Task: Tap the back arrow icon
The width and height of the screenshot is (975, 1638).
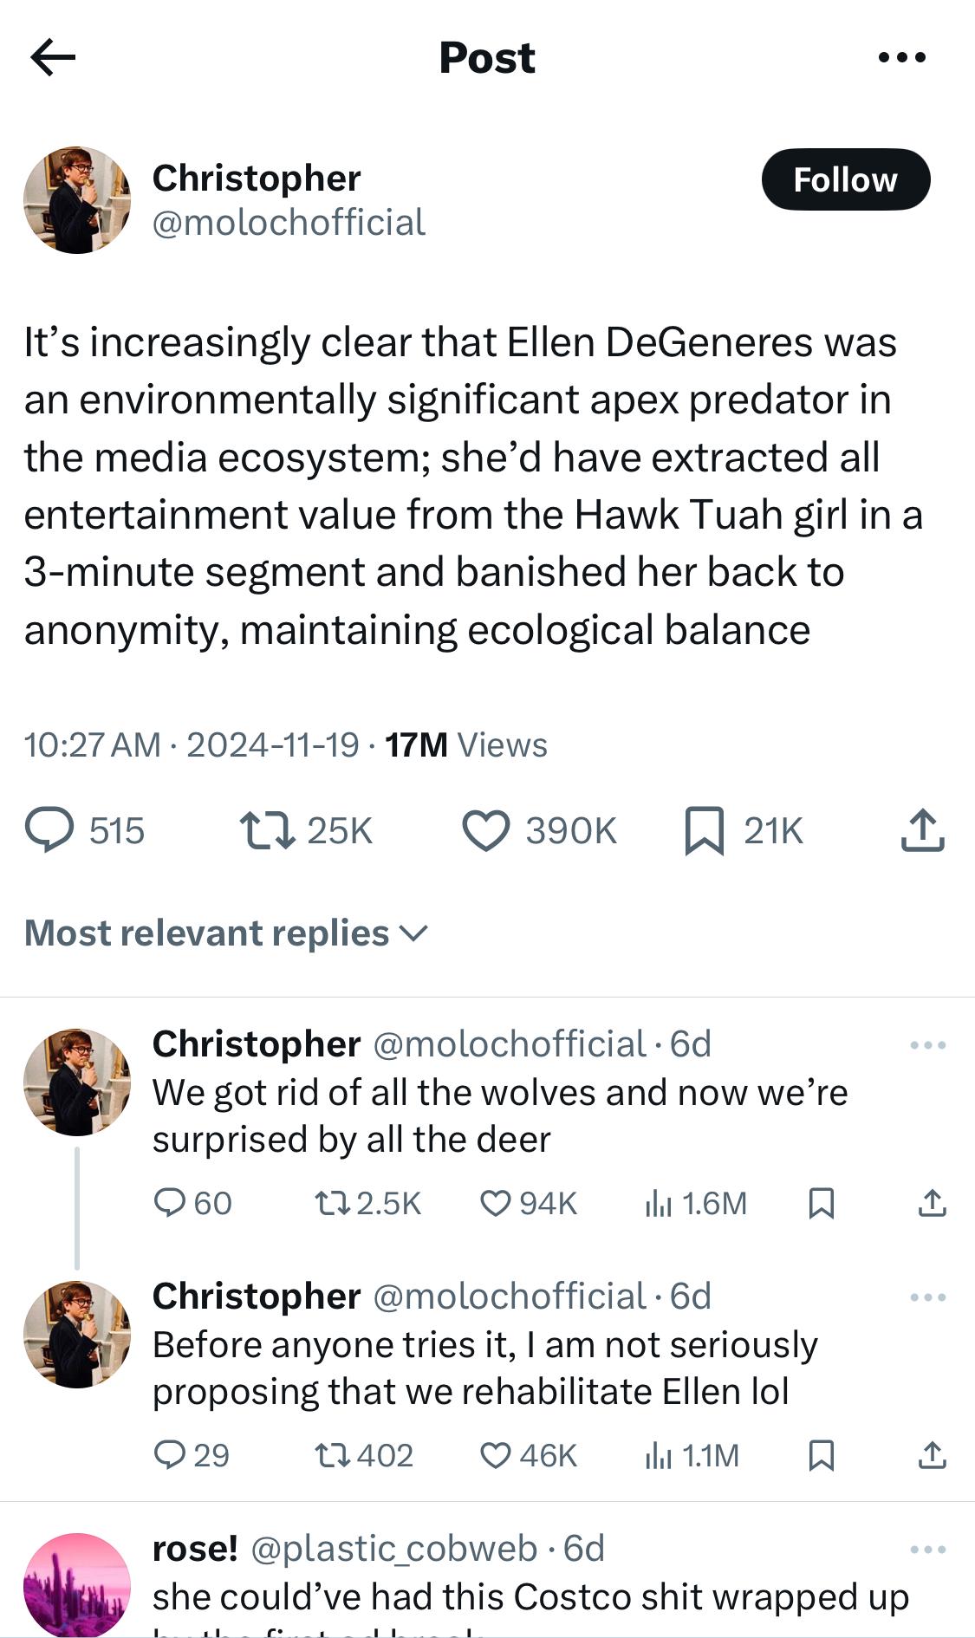Action: (x=53, y=58)
